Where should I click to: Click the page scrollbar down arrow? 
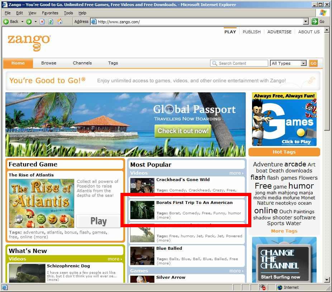coord(327,280)
